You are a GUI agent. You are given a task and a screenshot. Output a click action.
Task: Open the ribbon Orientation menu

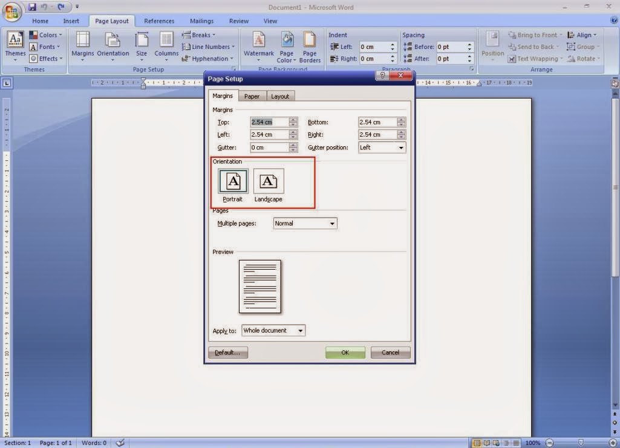tap(113, 46)
